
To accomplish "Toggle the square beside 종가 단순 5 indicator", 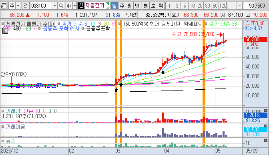I will pyautogui.click(x=59, y=24).
